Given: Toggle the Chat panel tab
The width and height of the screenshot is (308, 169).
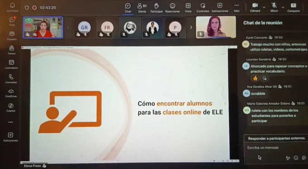Looking at the screenshot, I should (x=128, y=8).
